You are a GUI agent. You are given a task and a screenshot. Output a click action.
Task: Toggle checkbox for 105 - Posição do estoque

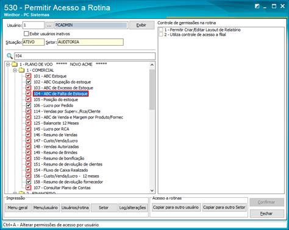29,100
